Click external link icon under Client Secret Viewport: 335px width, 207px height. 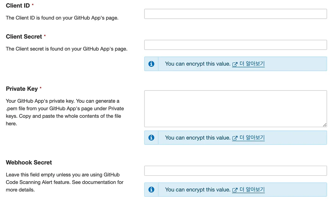(235, 64)
